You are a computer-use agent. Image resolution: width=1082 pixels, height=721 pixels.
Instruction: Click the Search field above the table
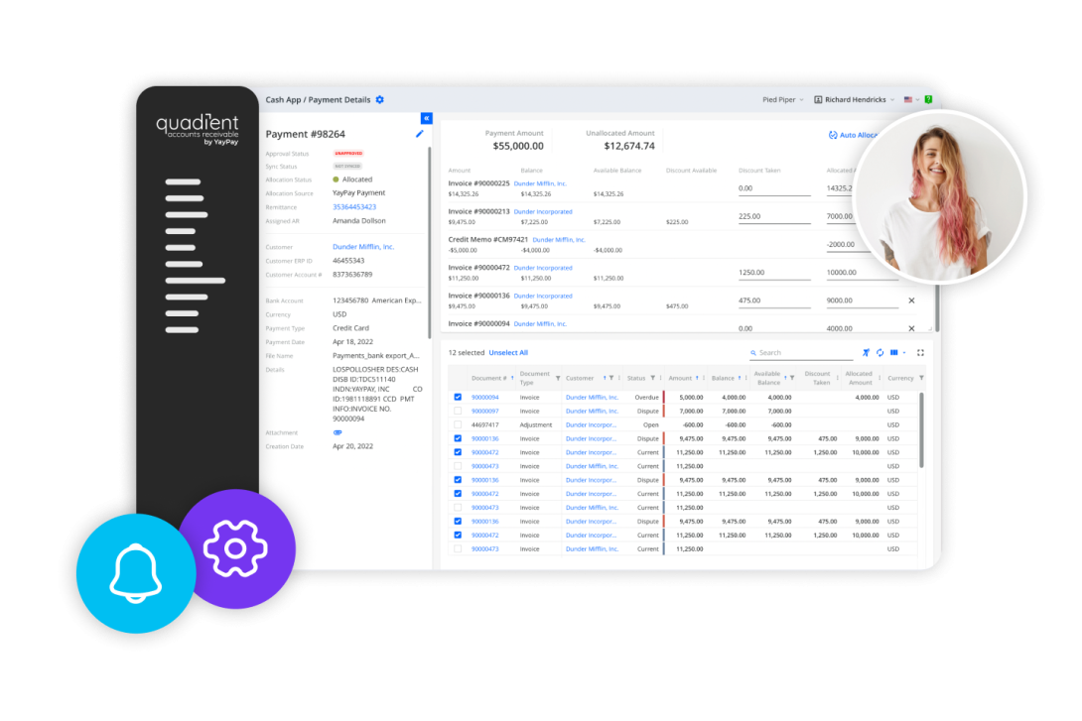(802, 352)
